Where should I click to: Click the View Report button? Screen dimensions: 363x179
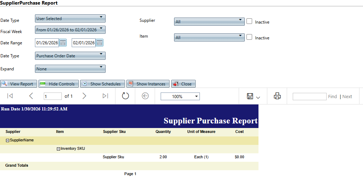click(x=18, y=84)
